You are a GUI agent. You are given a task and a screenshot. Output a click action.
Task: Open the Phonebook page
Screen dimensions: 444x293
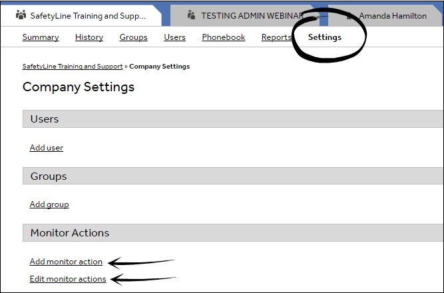tap(223, 37)
